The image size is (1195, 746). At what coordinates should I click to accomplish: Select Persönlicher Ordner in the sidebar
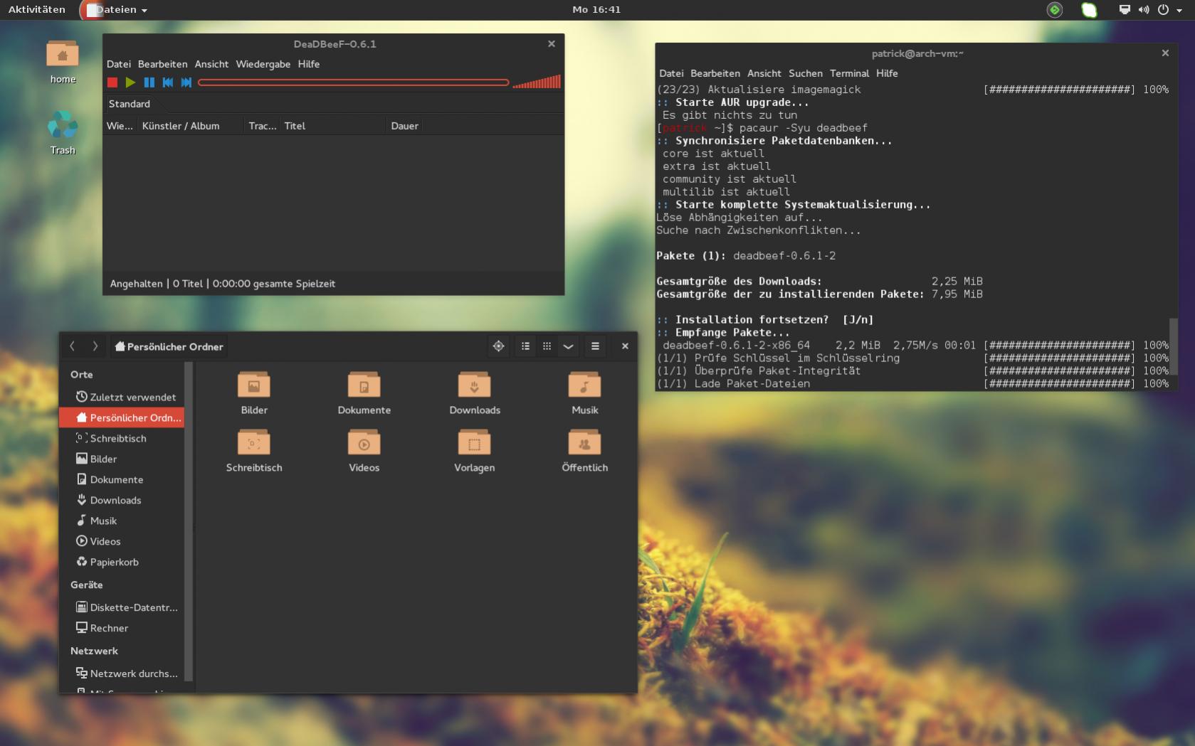pos(122,417)
